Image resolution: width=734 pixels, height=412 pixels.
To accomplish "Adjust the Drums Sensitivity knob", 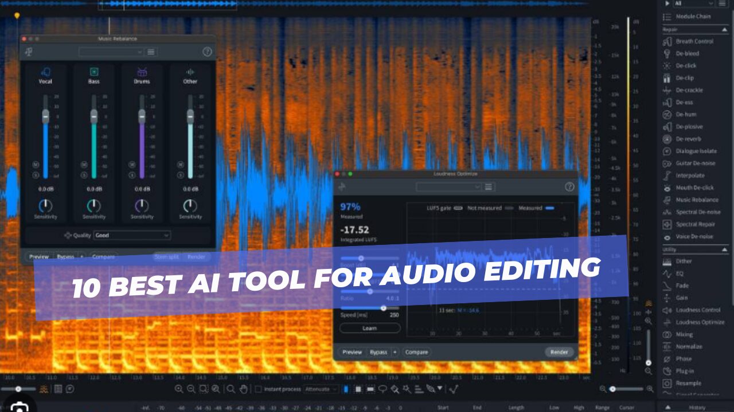I will (x=142, y=205).
